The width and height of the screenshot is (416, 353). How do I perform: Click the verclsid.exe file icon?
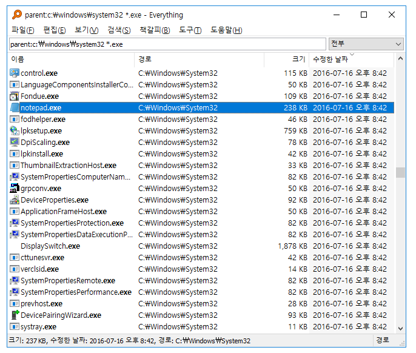(15, 269)
